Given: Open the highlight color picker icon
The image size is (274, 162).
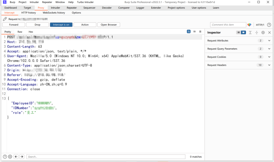Looking at the screenshot, I should click(x=249, y=25).
